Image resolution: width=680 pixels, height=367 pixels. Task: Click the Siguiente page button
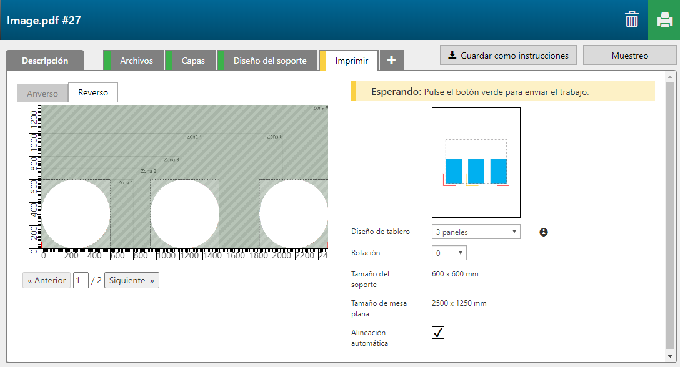(131, 281)
